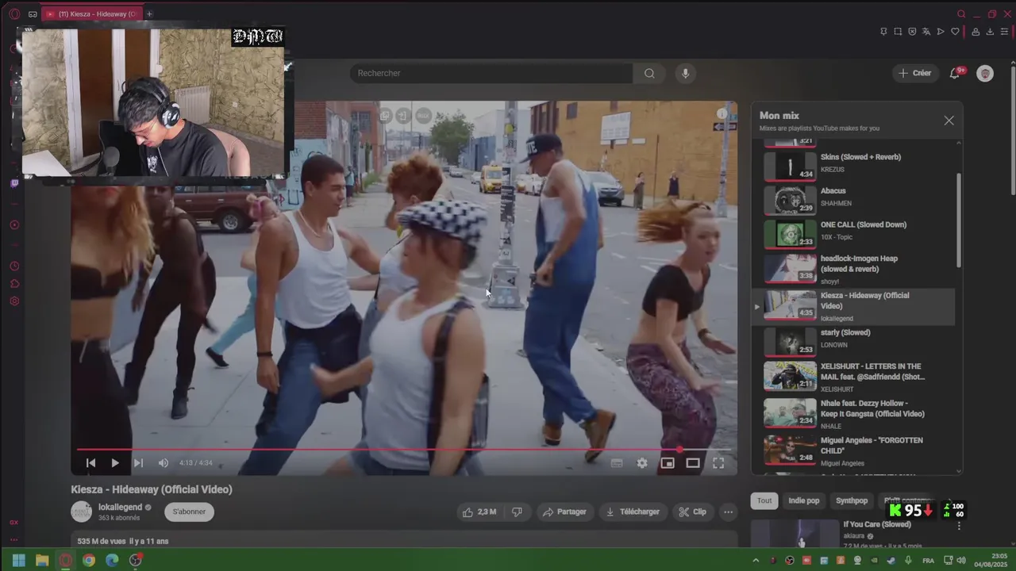Open Opera downloads icon
Viewport: 1016px width, 571px height.
point(990,32)
